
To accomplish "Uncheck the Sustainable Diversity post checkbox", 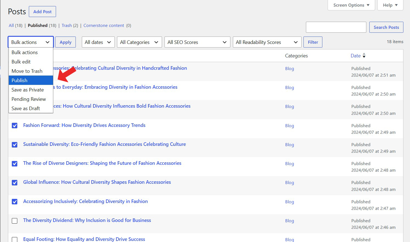I will click(15, 144).
